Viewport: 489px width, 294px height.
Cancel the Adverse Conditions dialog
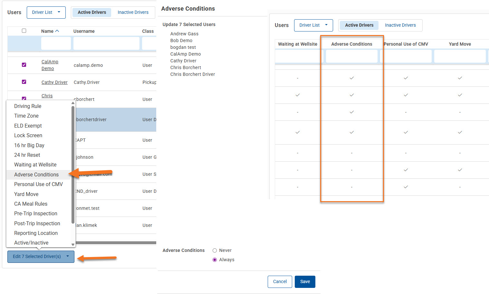(x=280, y=281)
